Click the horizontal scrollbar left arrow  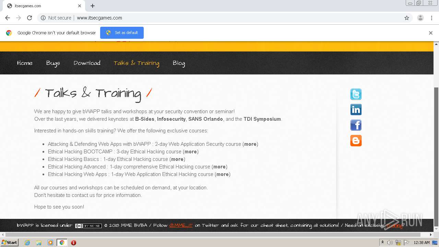click(3, 235)
